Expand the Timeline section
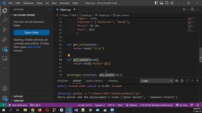The image size is (202, 113). [19, 101]
